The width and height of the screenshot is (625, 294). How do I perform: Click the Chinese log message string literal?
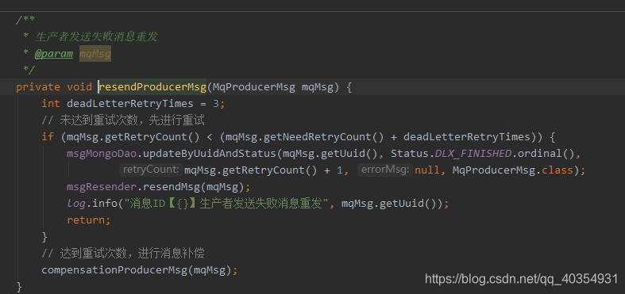click(226, 204)
